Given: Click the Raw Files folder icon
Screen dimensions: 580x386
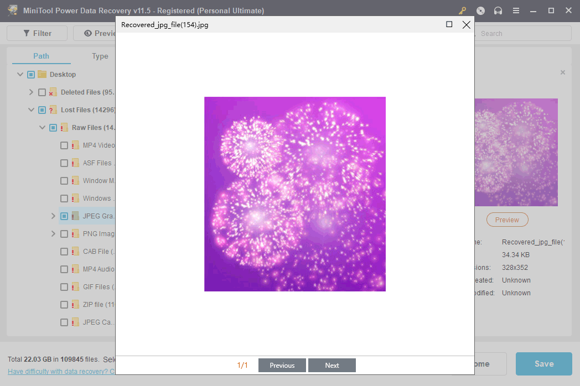Looking at the screenshot, I should [x=64, y=128].
